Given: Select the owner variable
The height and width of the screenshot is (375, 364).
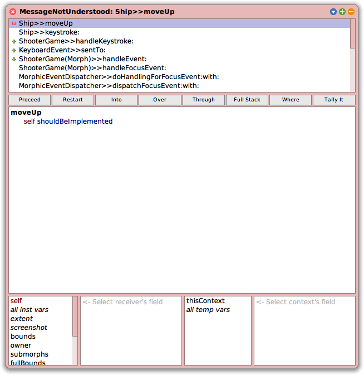Looking at the screenshot, I should pos(41,345).
